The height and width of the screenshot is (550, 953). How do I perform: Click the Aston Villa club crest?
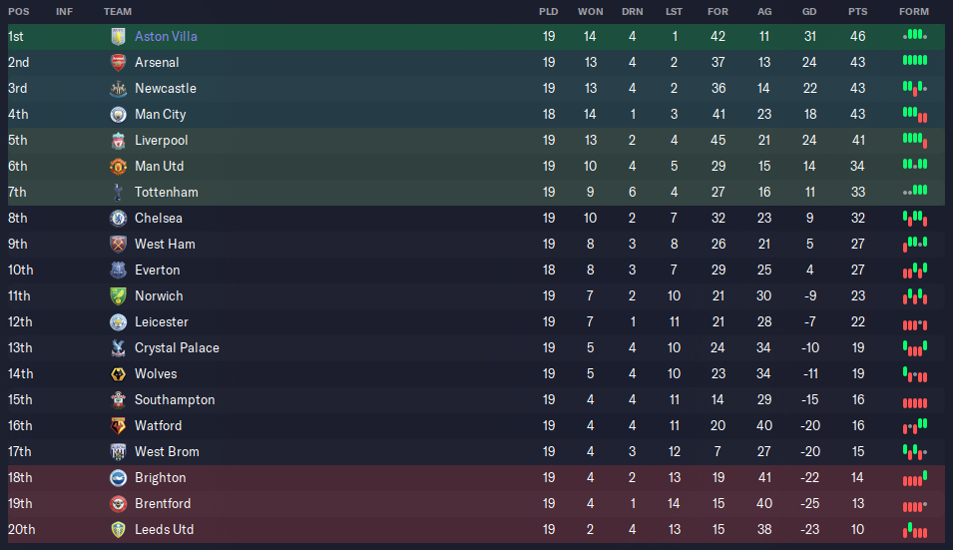point(118,37)
